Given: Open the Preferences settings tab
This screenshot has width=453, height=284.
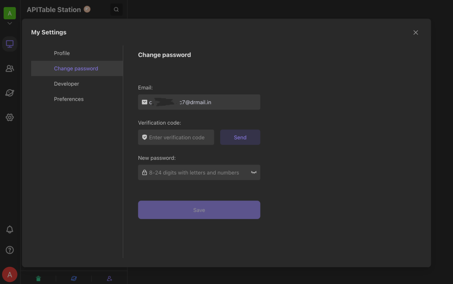Looking at the screenshot, I should coord(77,99).
